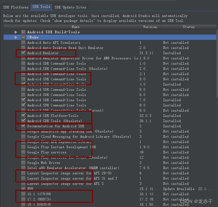Sort by the Name column header
The width and height of the screenshot is (218, 207).
coord(76,27)
